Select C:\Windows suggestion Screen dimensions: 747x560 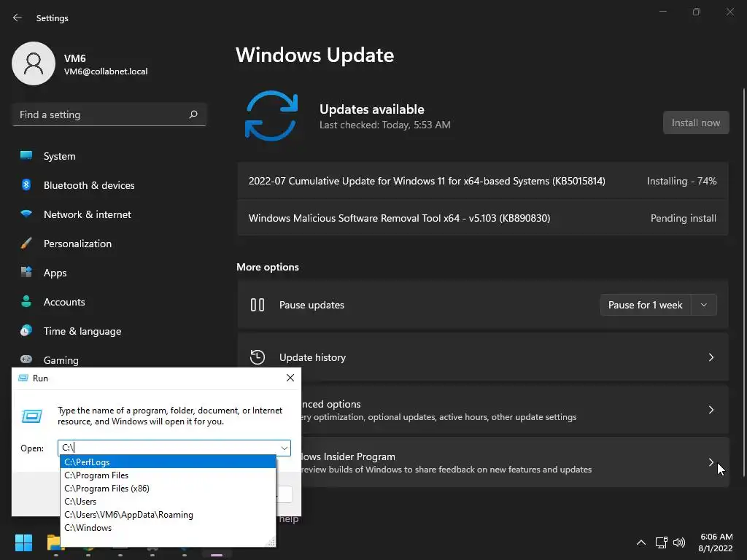[169, 528]
